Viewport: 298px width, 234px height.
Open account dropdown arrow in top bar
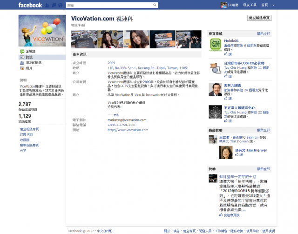pos(273,5)
